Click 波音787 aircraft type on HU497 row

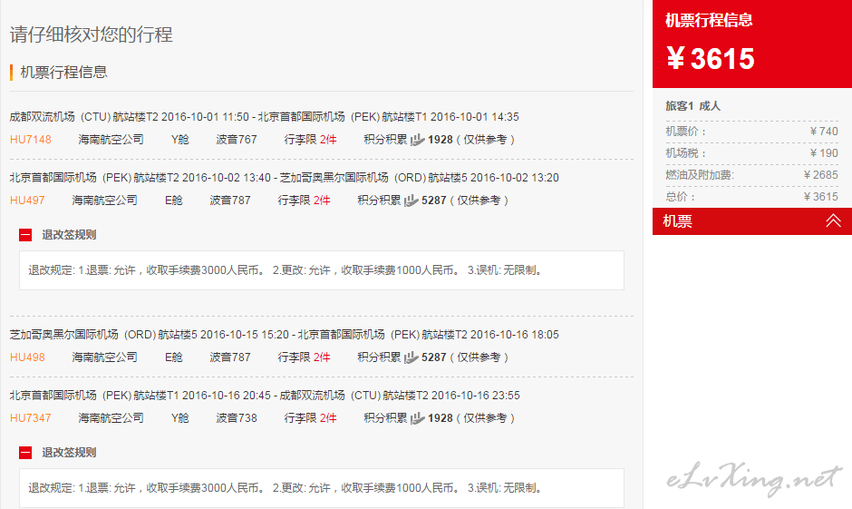coord(230,201)
